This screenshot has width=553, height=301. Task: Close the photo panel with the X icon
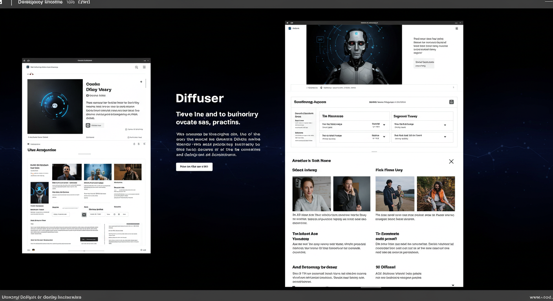[451, 161]
